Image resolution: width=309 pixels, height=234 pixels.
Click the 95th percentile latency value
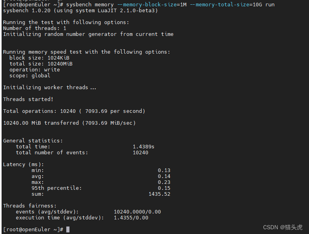click(x=164, y=188)
